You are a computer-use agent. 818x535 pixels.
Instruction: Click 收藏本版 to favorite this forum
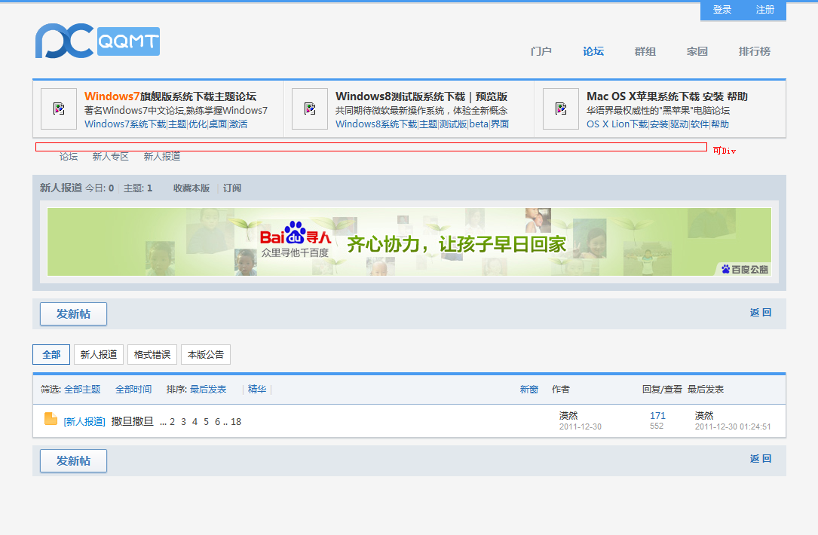coord(191,188)
